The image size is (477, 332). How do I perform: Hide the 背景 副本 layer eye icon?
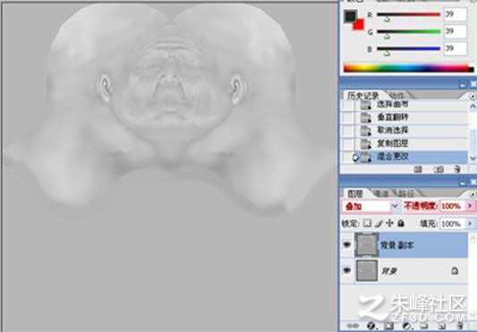[x=347, y=244]
